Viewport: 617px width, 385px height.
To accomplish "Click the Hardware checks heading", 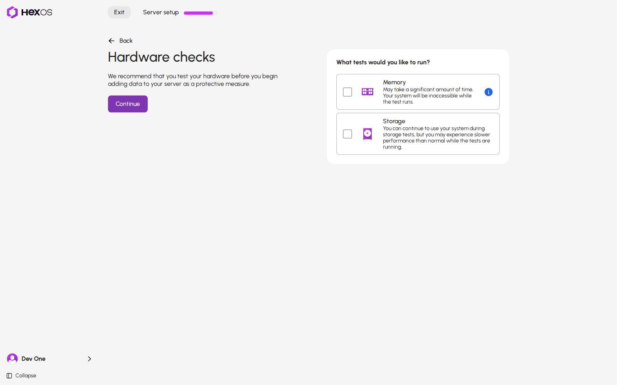I will point(161,57).
